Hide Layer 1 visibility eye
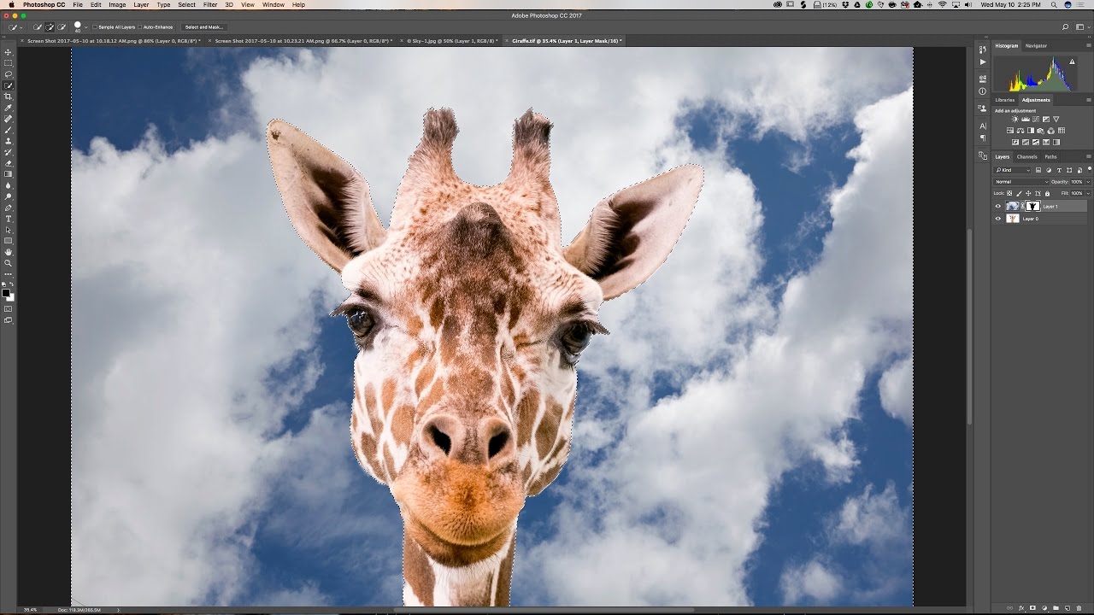 997,206
